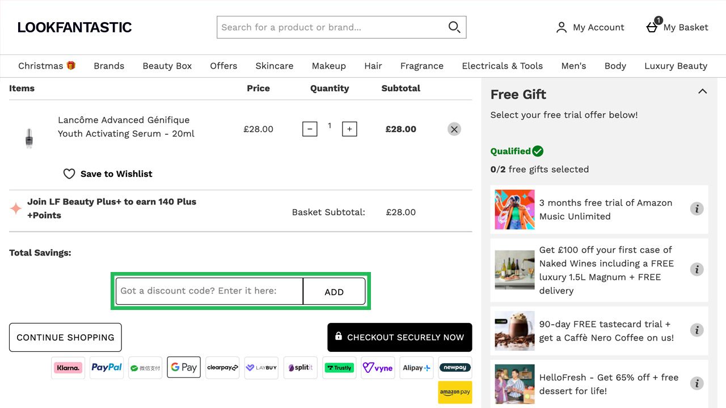This screenshot has width=726, height=408.
Task: Increase the serum quantity by one
Action: point(349,129)
